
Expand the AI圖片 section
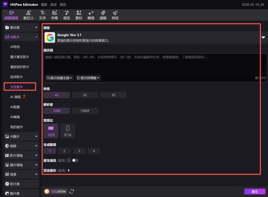click(x=21, y=136)
